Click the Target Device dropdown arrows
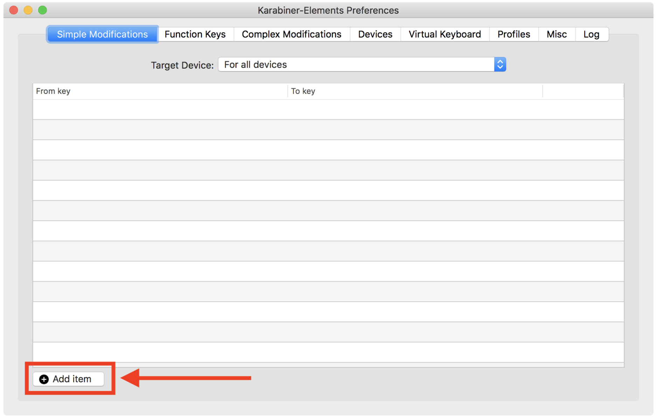 coord(500,64)
